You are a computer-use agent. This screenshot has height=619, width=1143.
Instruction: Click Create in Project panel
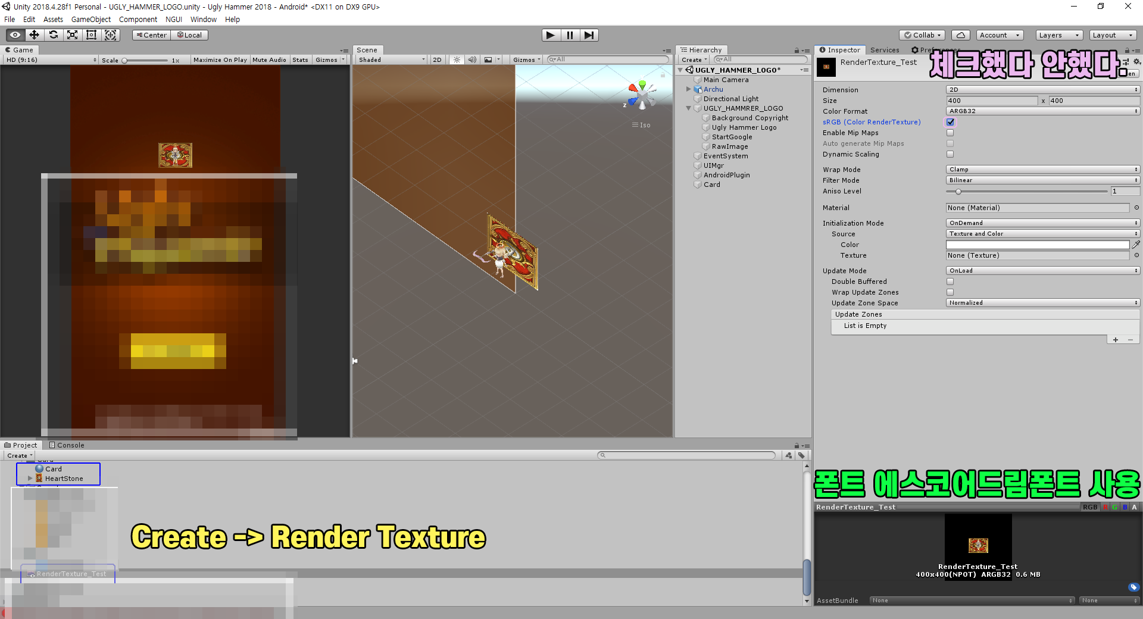point(20,456)
